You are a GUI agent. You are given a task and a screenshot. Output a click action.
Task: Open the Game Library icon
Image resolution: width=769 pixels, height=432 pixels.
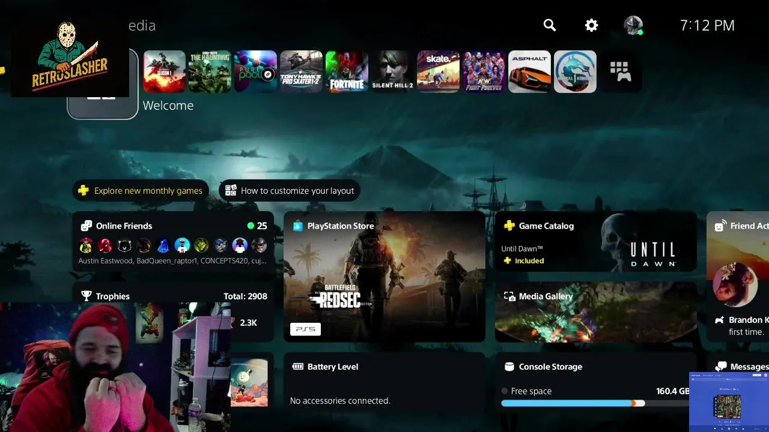[620, 71]
